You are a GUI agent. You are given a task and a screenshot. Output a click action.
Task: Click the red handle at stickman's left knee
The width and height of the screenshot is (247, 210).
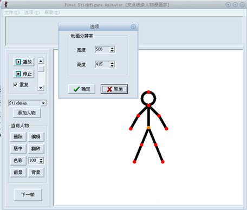[141, 145]
